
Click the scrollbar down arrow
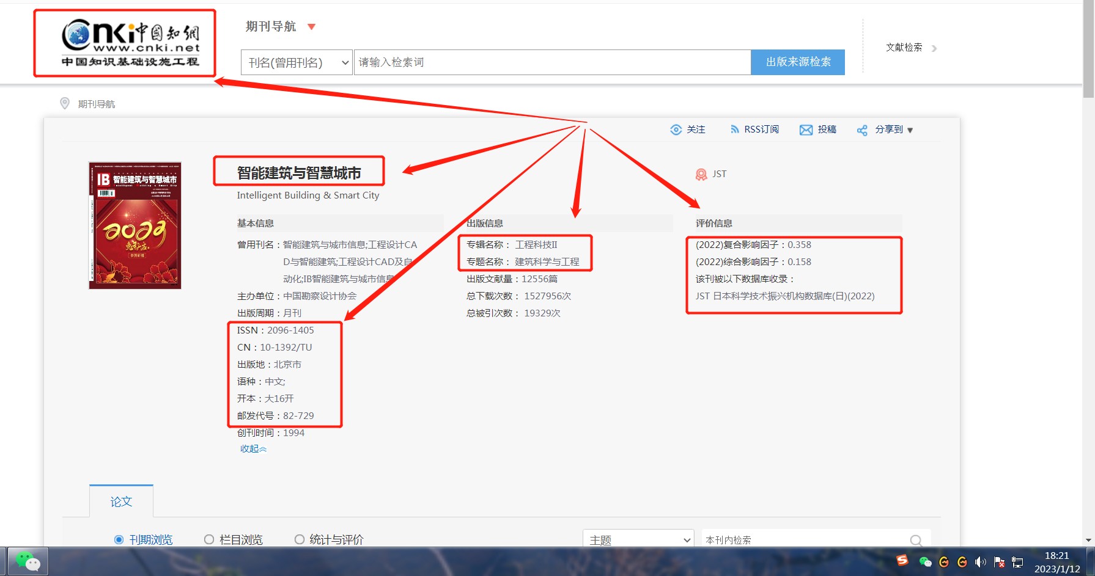pos(1088,540)
